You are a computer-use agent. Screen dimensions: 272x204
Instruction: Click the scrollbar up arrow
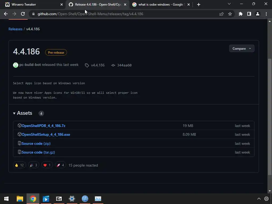[x=270, y=21]
